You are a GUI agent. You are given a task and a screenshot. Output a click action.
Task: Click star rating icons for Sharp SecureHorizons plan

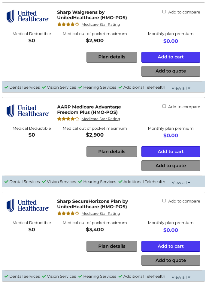pyautogui.click(x=68, y=214)
